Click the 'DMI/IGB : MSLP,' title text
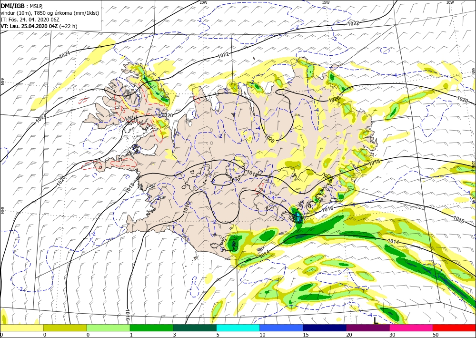Viewport: 476px width, 338px height. (21, 6)
